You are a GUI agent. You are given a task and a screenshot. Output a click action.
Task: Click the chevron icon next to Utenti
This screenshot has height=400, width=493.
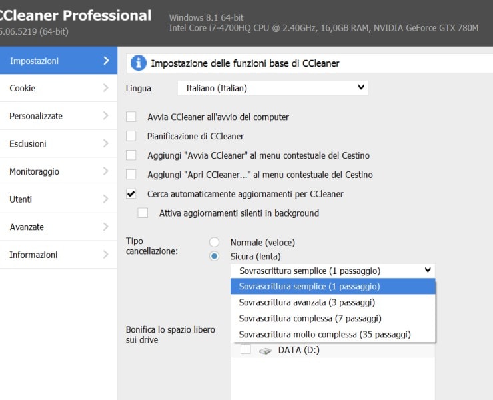[x=105, y=199]
